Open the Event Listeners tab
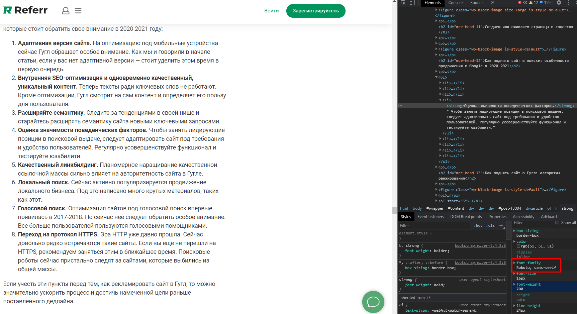Image resolution: width=577 pixels, height=314 pixels. click(430, 217)
